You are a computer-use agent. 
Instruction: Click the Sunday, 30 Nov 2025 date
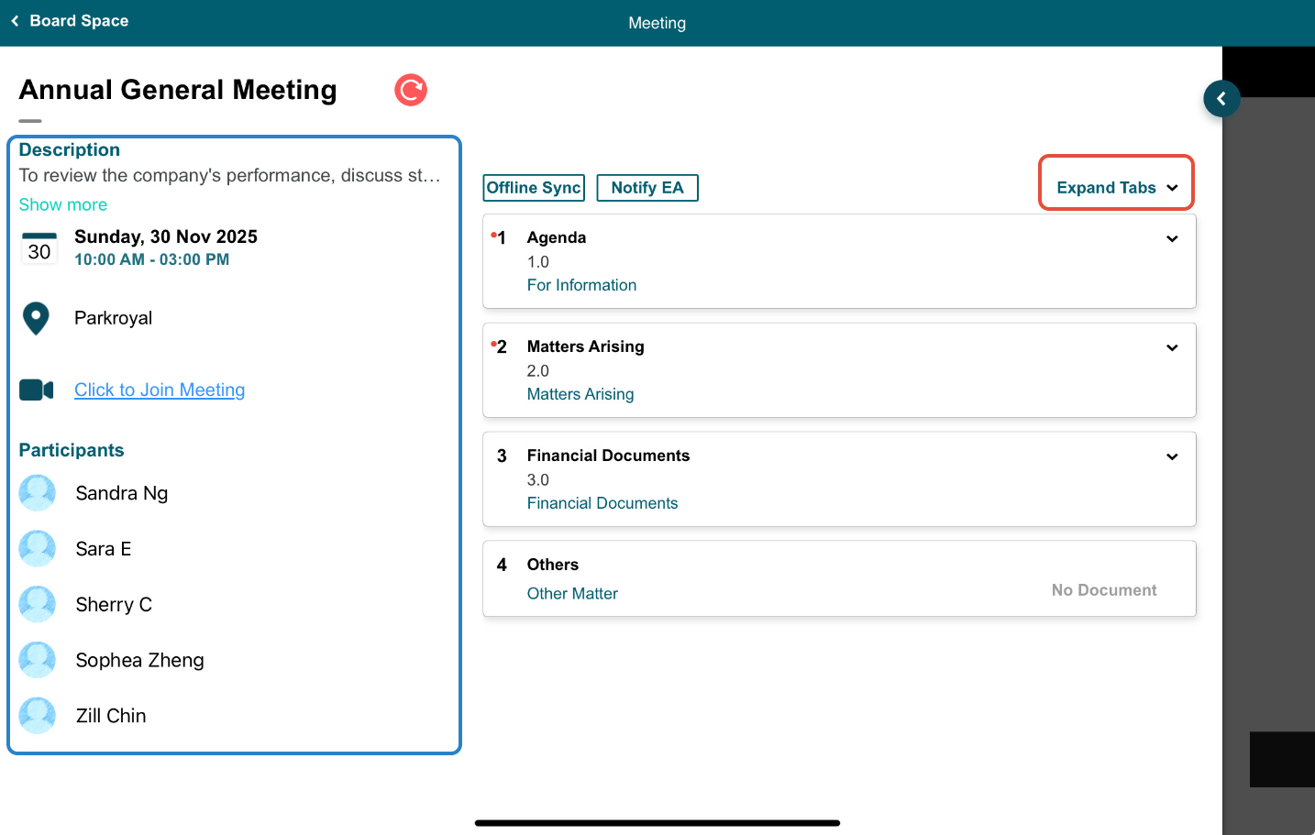click(166, 236)
